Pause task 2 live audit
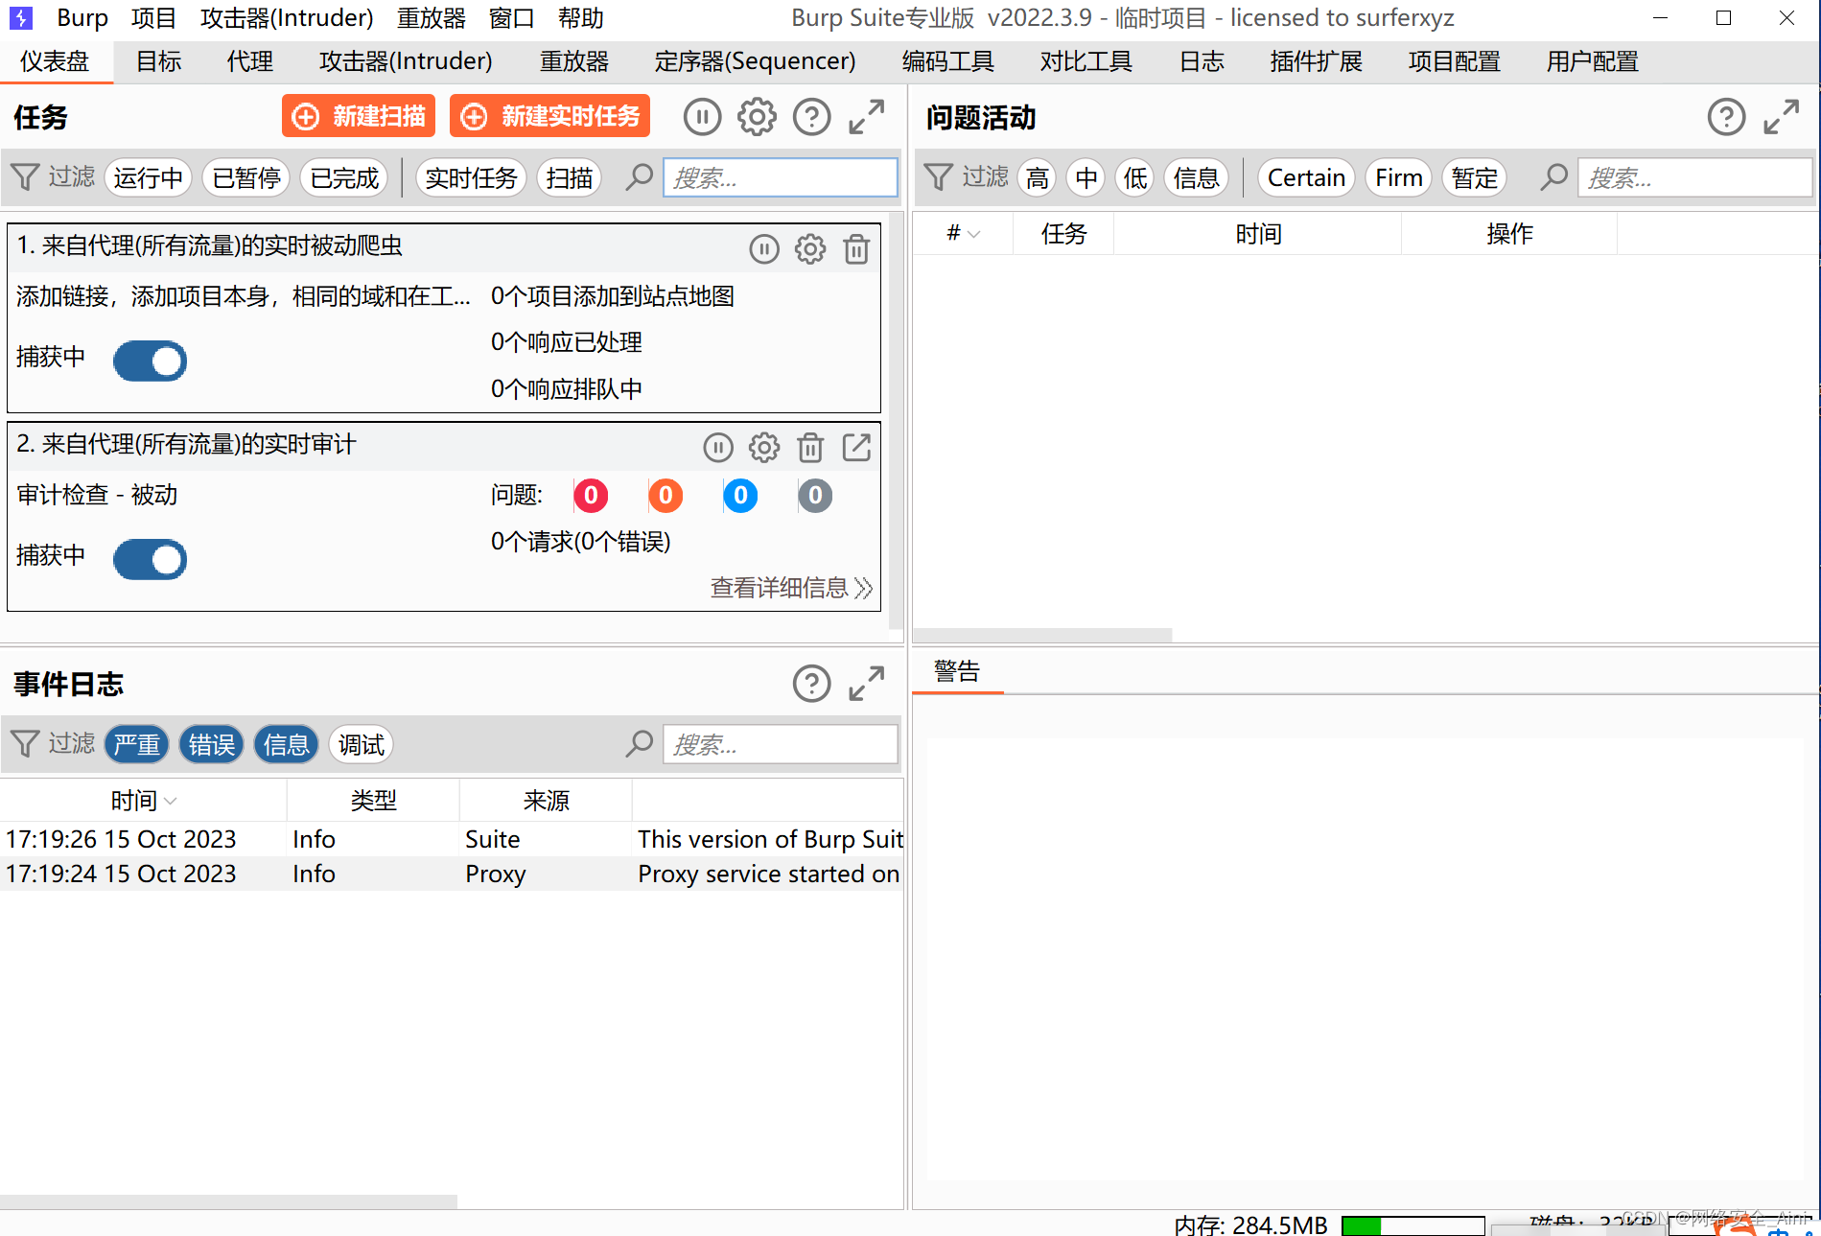 [718, 448]
